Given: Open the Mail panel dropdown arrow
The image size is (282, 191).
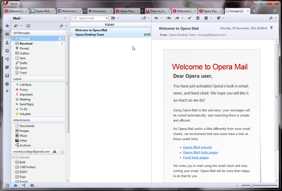Looking at the screenshot, I should click(22, 18).
